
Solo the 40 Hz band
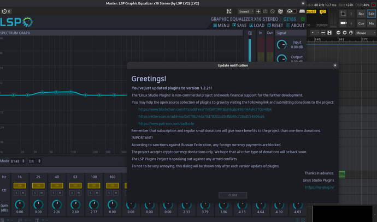pyautogui.click(x=53, y=193)
